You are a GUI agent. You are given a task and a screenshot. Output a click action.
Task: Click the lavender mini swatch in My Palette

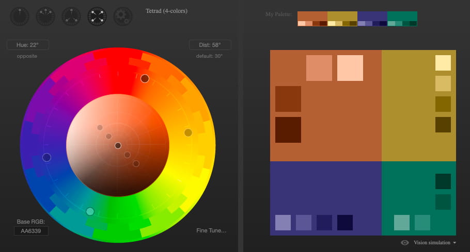361,23
